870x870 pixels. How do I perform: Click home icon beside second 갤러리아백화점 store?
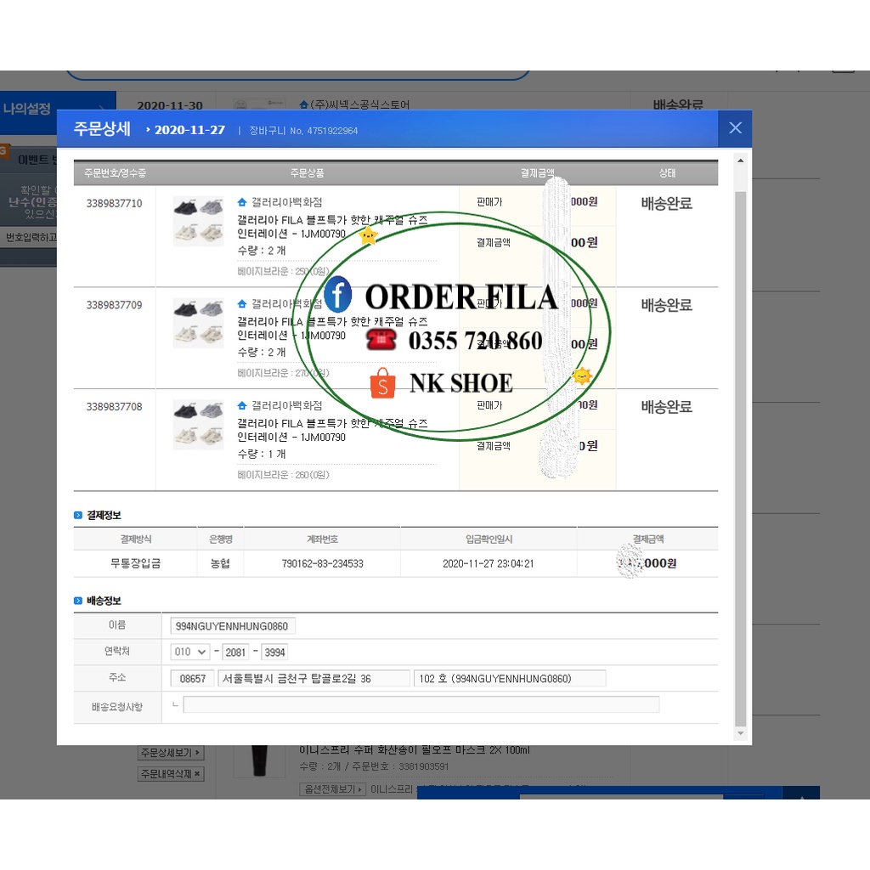pyautogui.click(x=242, y=303)
